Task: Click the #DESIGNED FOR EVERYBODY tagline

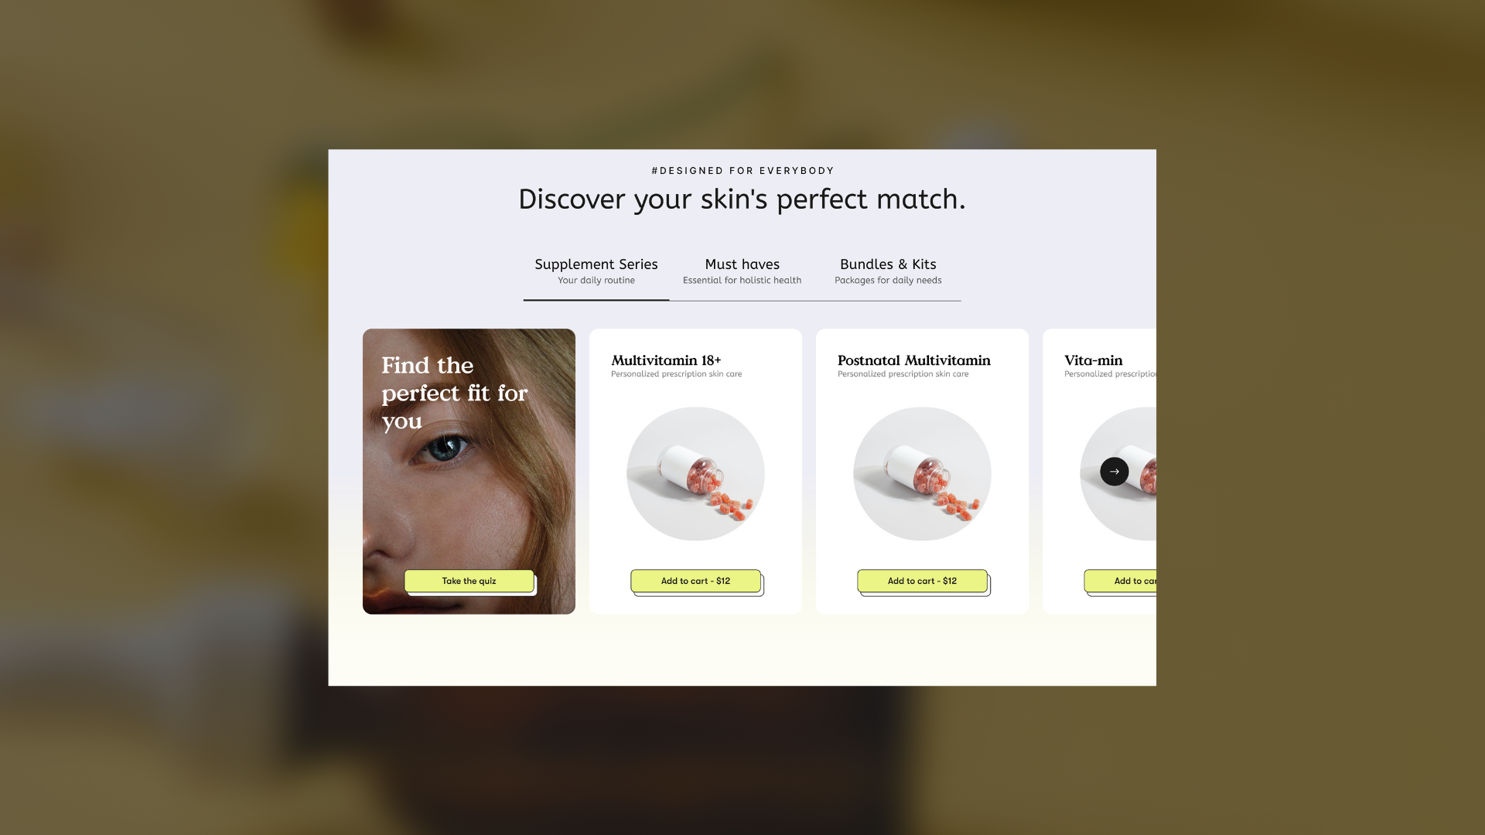Action: pyautogui.click(x=742, y=171)
